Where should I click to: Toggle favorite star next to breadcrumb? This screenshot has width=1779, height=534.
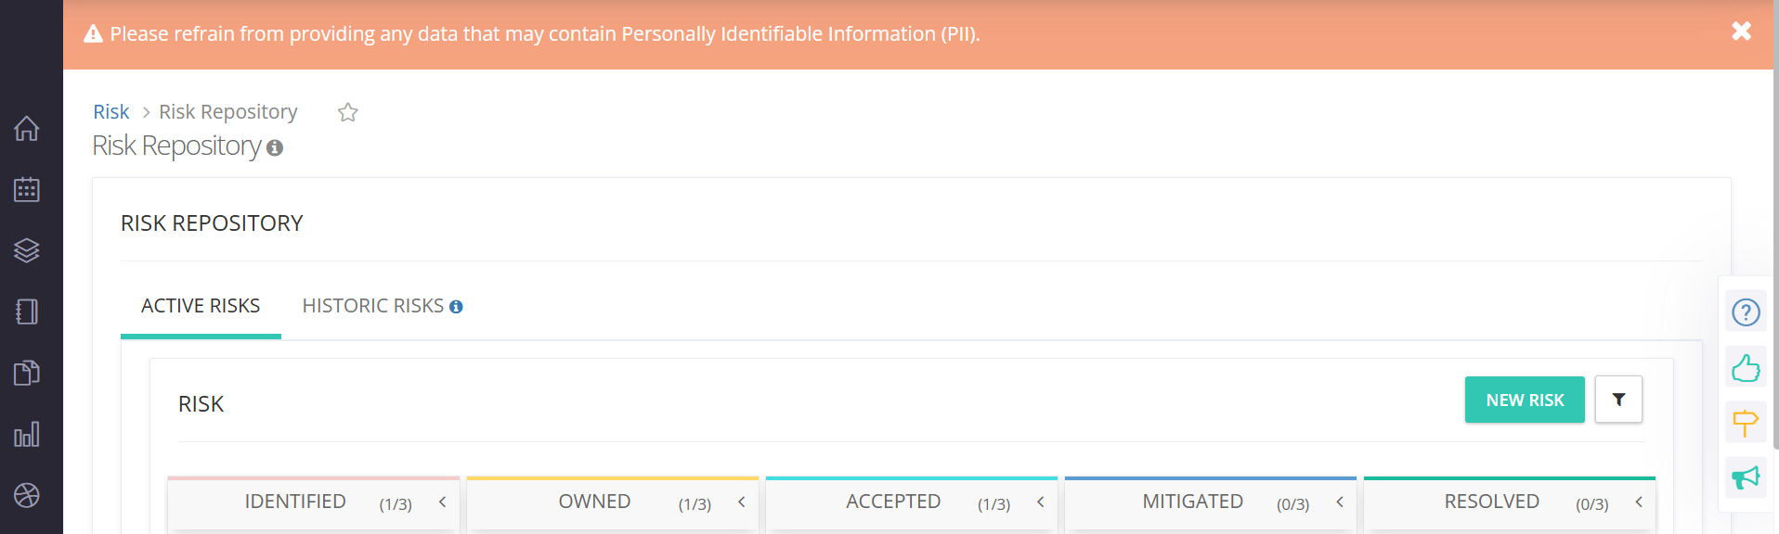tap(348, 112)
